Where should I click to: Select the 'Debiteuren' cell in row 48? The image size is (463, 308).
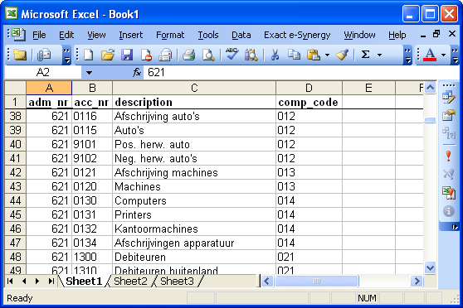(x=194, y=257)
